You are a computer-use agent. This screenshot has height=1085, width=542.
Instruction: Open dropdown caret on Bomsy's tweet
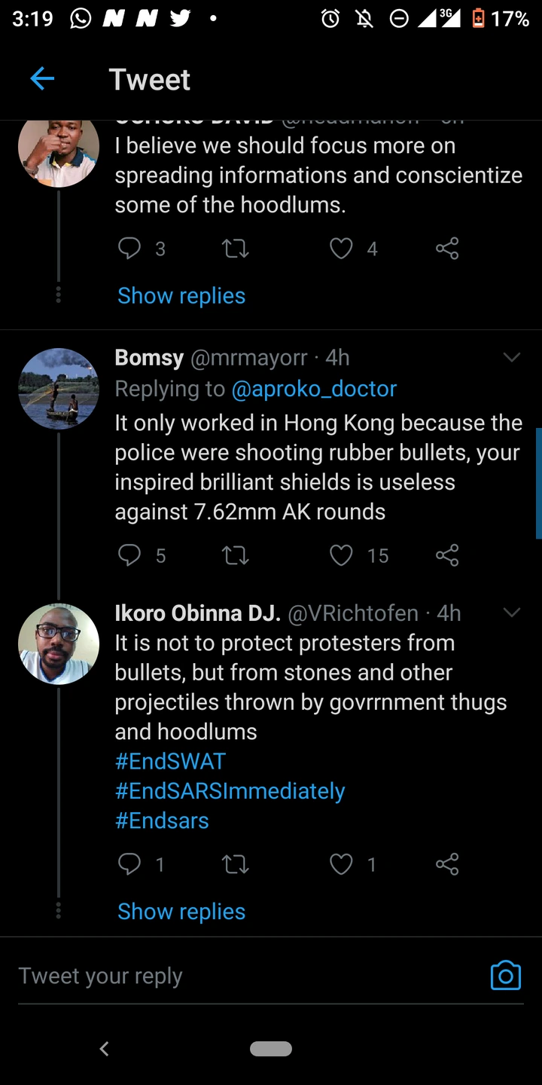pyautogui.click(x=512, y=357)
